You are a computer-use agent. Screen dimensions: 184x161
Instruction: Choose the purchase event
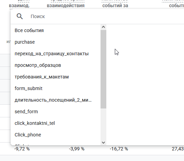coord(25,42)
